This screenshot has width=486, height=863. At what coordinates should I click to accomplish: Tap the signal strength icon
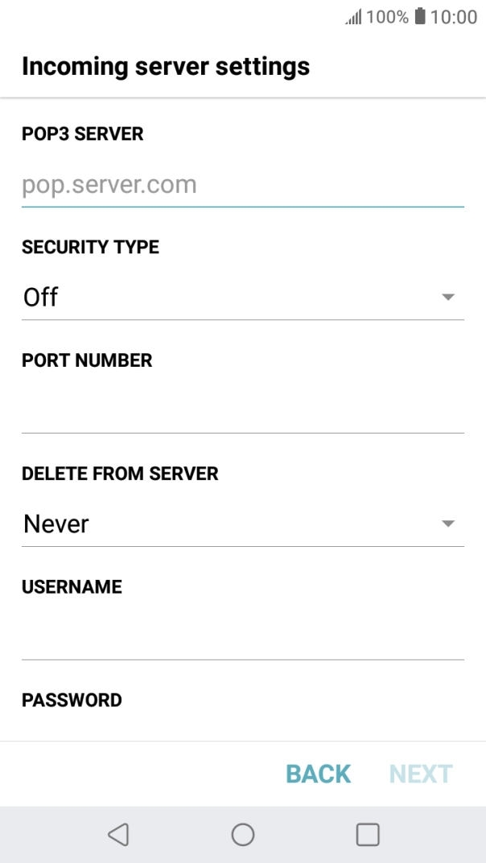tap(353, 17)
